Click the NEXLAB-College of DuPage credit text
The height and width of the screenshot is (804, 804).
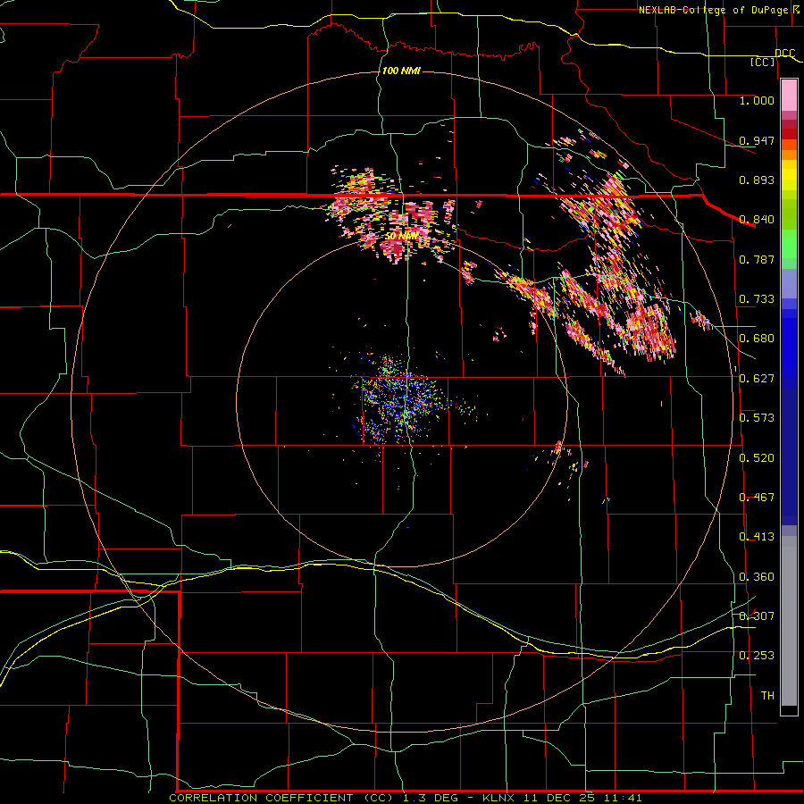[x=713, y=10]
